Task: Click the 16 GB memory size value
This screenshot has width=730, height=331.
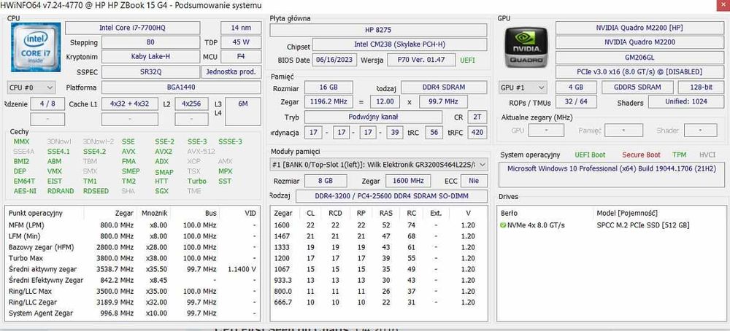Action: (328, 87)
